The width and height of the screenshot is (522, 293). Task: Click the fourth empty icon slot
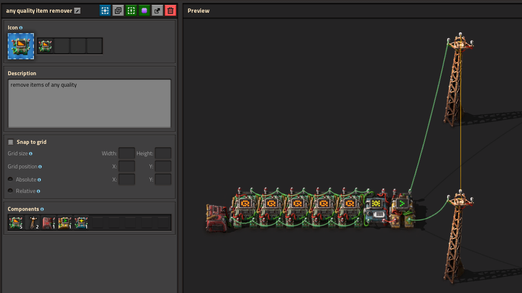[x=94, y=46]
